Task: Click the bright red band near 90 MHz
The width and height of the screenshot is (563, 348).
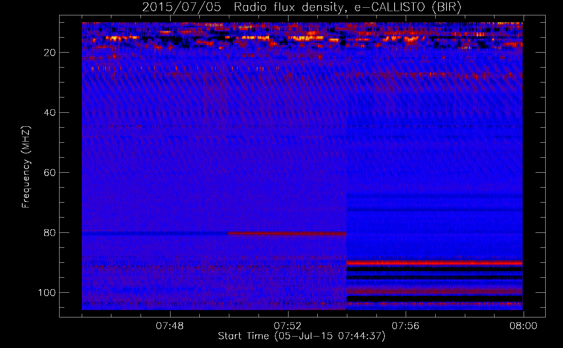Action: (434, 263)
